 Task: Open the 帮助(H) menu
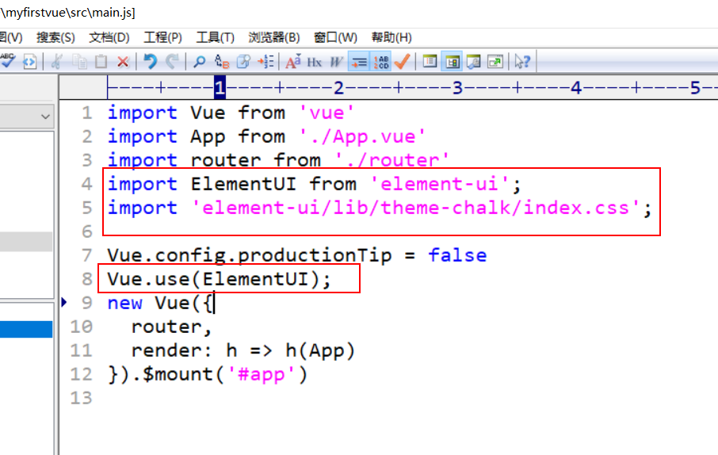tap(391, 37)
